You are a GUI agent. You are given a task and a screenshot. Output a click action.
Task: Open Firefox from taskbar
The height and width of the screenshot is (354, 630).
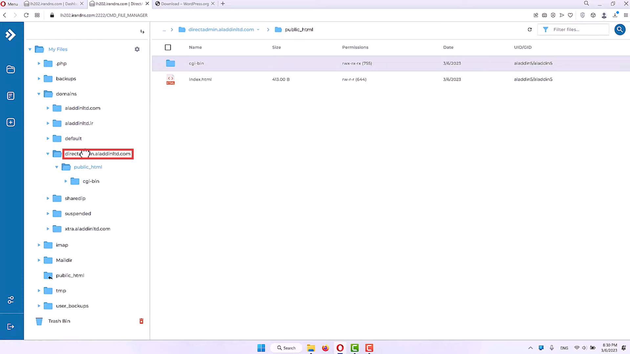tap(325, 348)
